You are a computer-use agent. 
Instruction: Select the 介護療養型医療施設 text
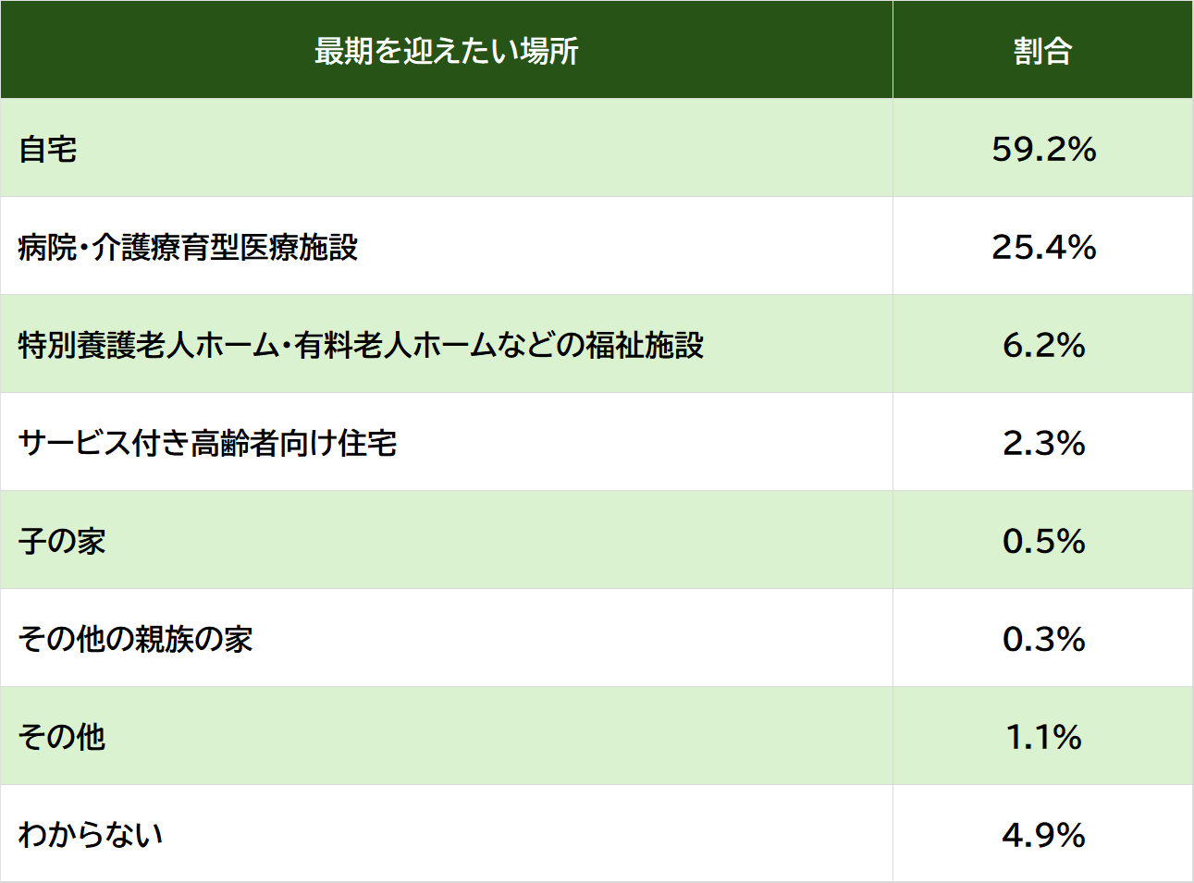[x=225, y=247]
